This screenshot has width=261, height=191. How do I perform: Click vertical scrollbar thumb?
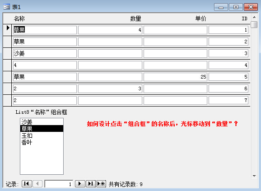click(x=254, y=25)
